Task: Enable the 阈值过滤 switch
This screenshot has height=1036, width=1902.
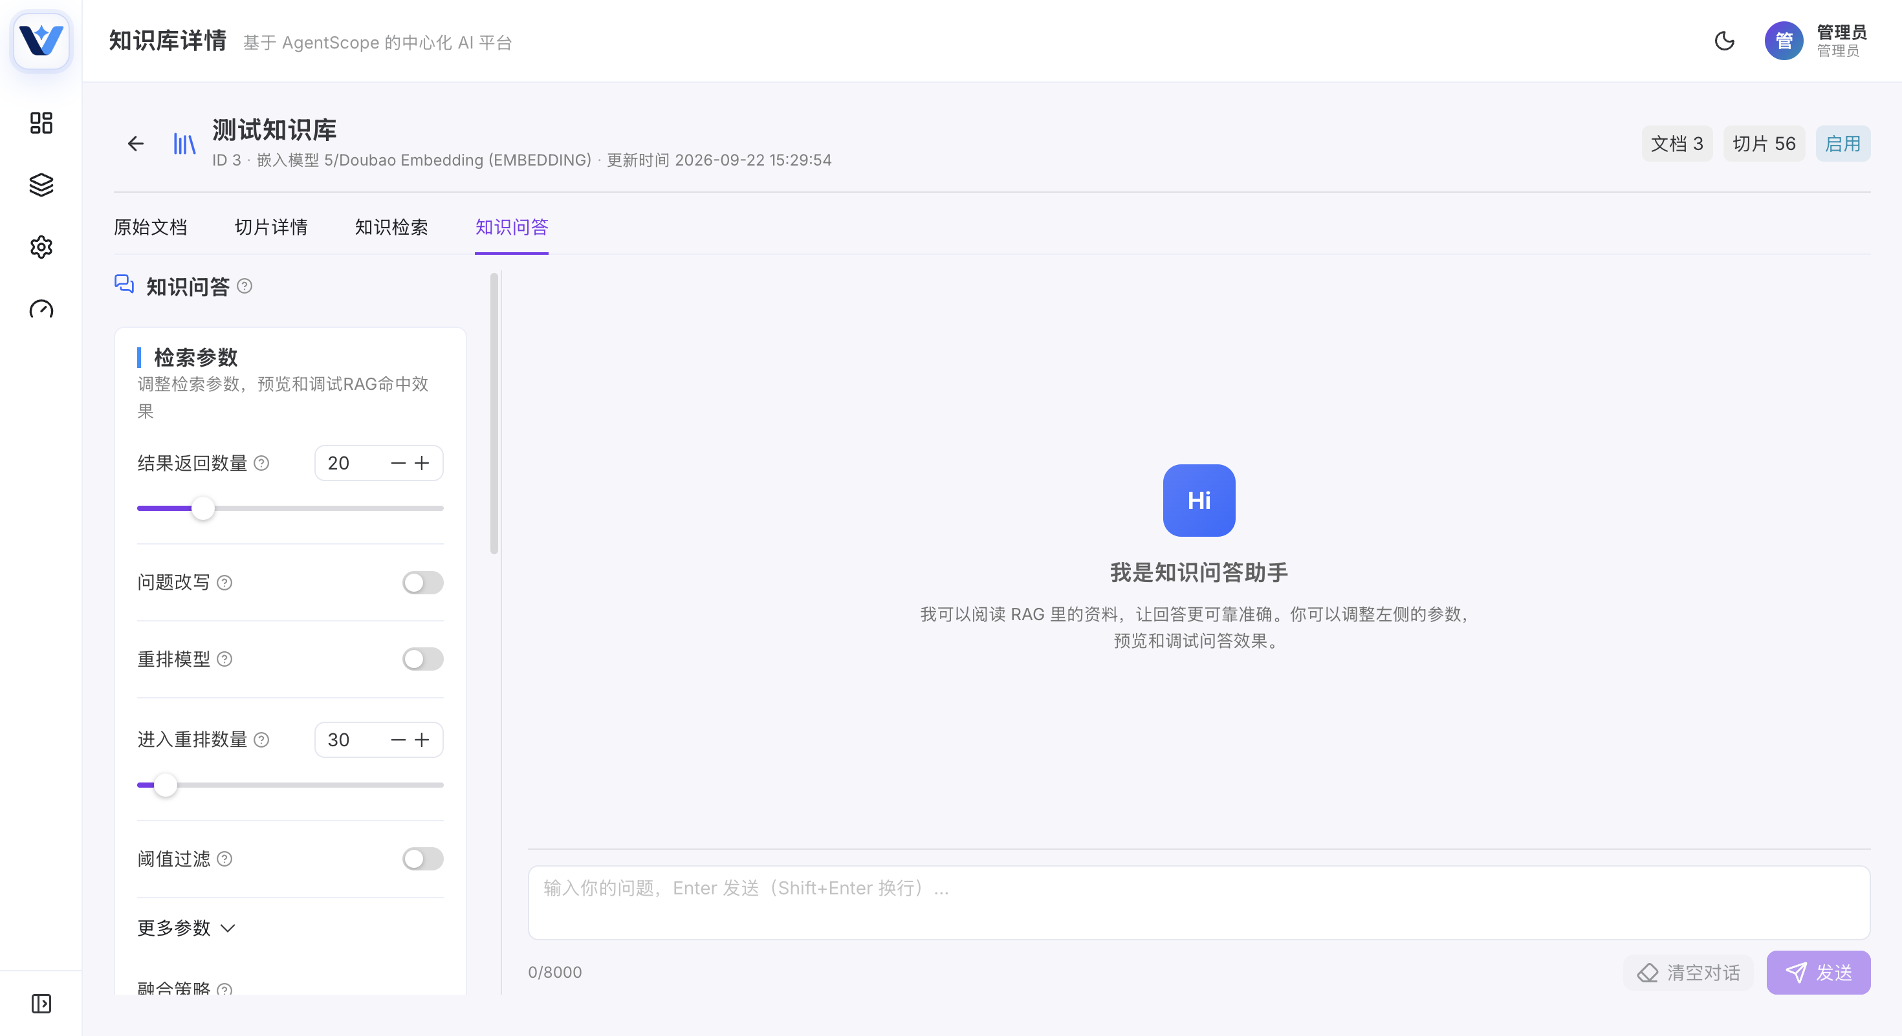Action: (422, 859)
